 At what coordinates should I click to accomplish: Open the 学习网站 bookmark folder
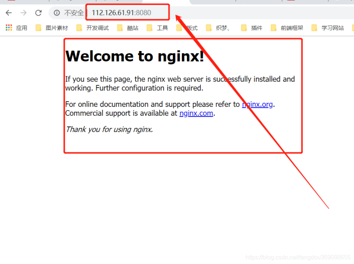coord(327,28)
